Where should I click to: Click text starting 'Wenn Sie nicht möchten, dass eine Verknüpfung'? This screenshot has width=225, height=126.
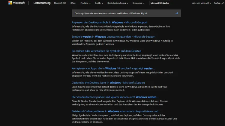click(x=126, y=58)
